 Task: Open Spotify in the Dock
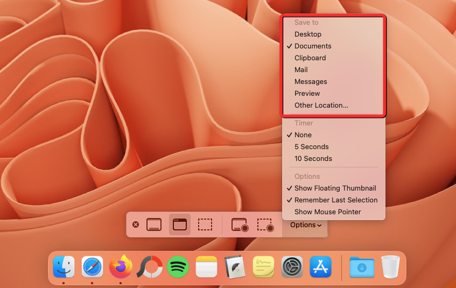(x=178, y=266)
